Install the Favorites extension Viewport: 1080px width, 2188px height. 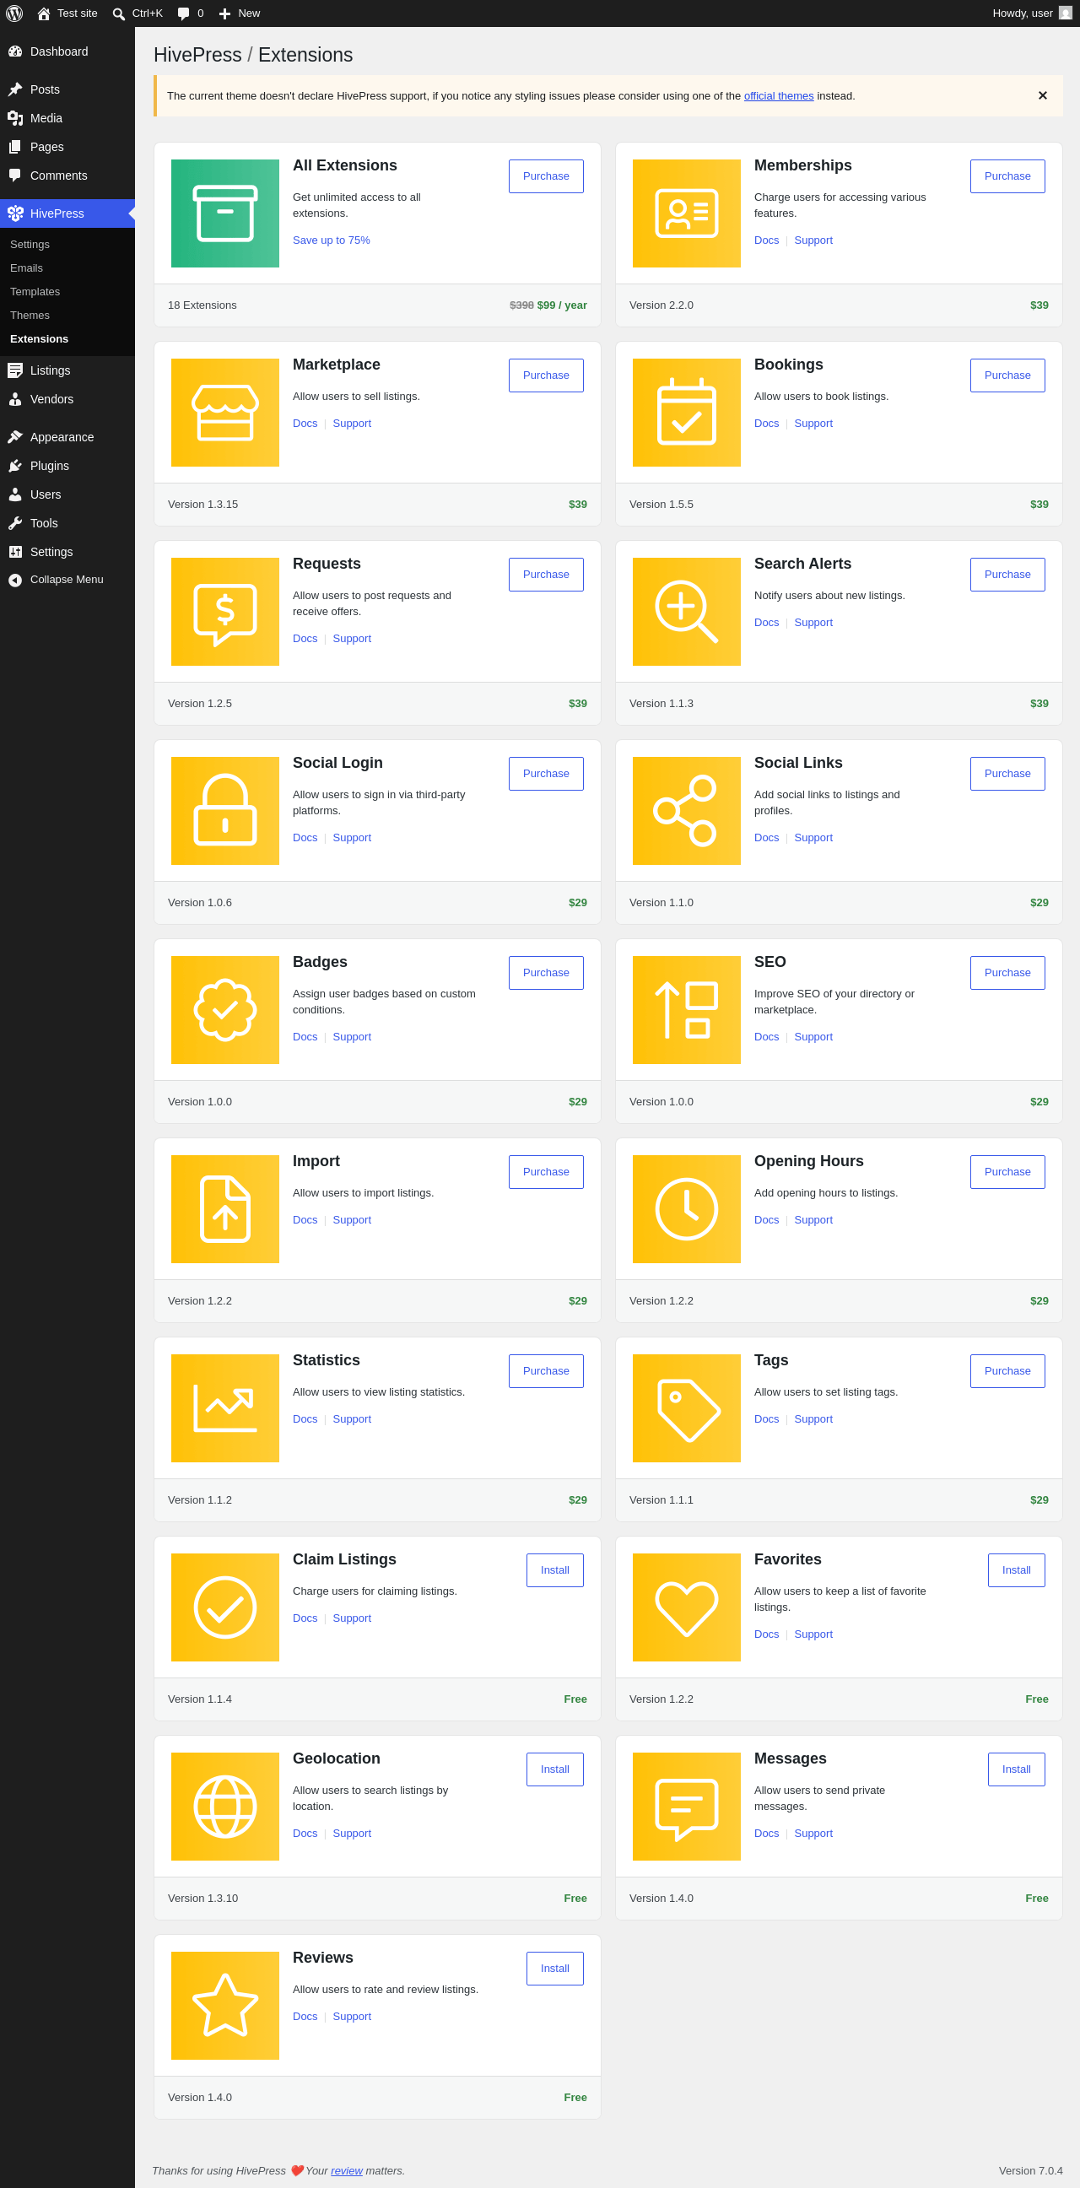(x=1017, y=1570)
